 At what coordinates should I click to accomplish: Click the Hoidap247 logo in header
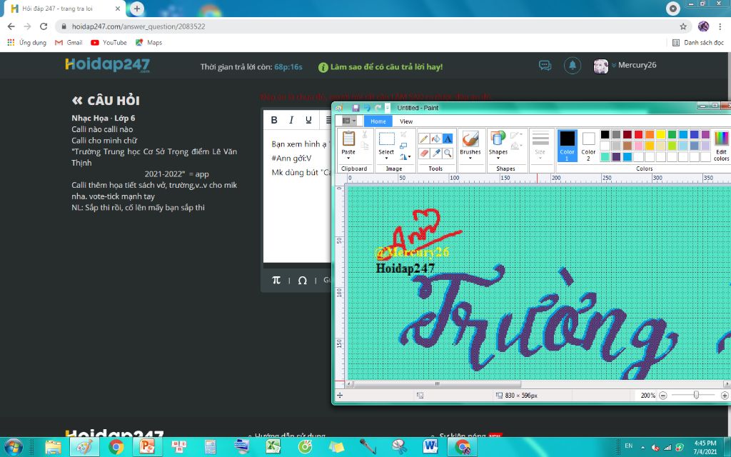coord(107,64)
